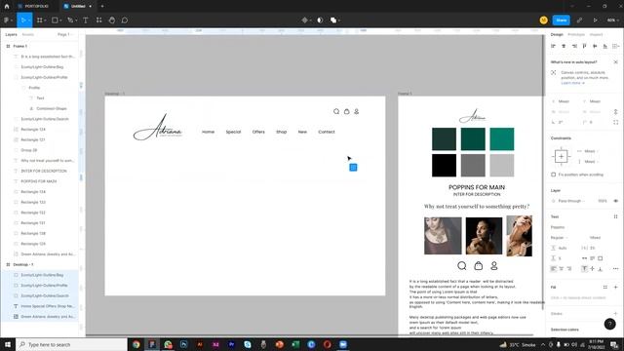Click the Boolean operations icon

[x=333, y=20]
